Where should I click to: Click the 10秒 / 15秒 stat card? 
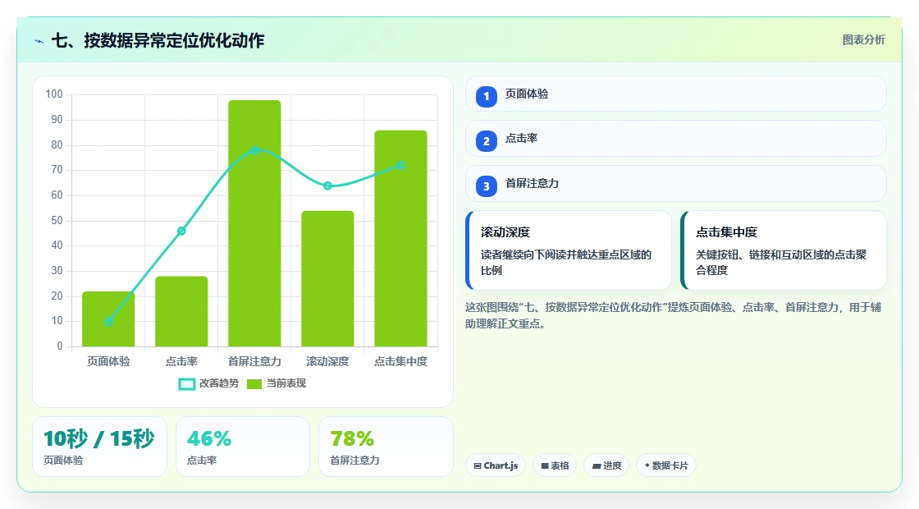click(99, 447)
